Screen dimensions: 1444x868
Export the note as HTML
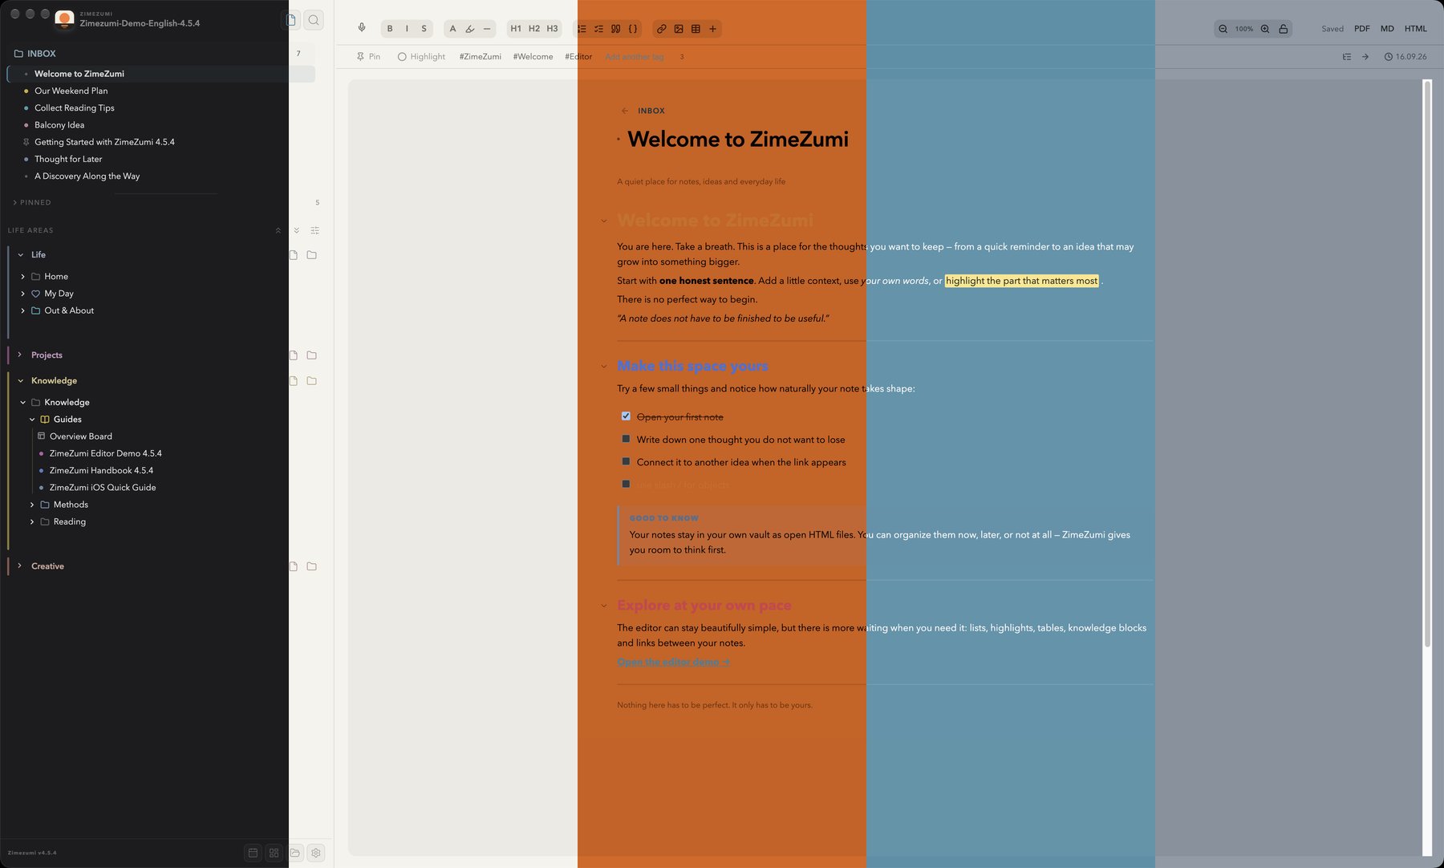tap(1416, 29)
